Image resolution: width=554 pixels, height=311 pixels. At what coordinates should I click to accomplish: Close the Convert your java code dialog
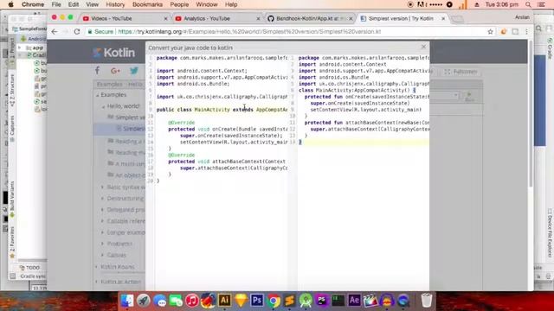pos(423,47)
